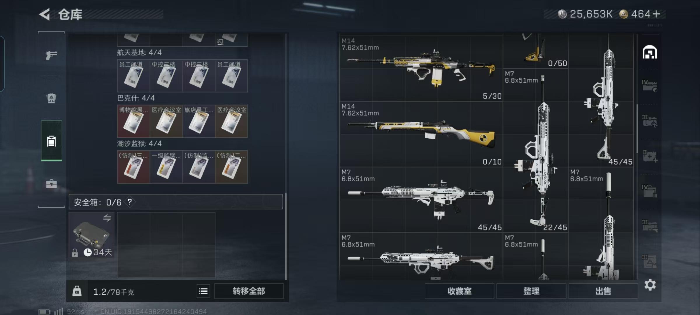Click the Transfer All (转移全部) button

249,291
